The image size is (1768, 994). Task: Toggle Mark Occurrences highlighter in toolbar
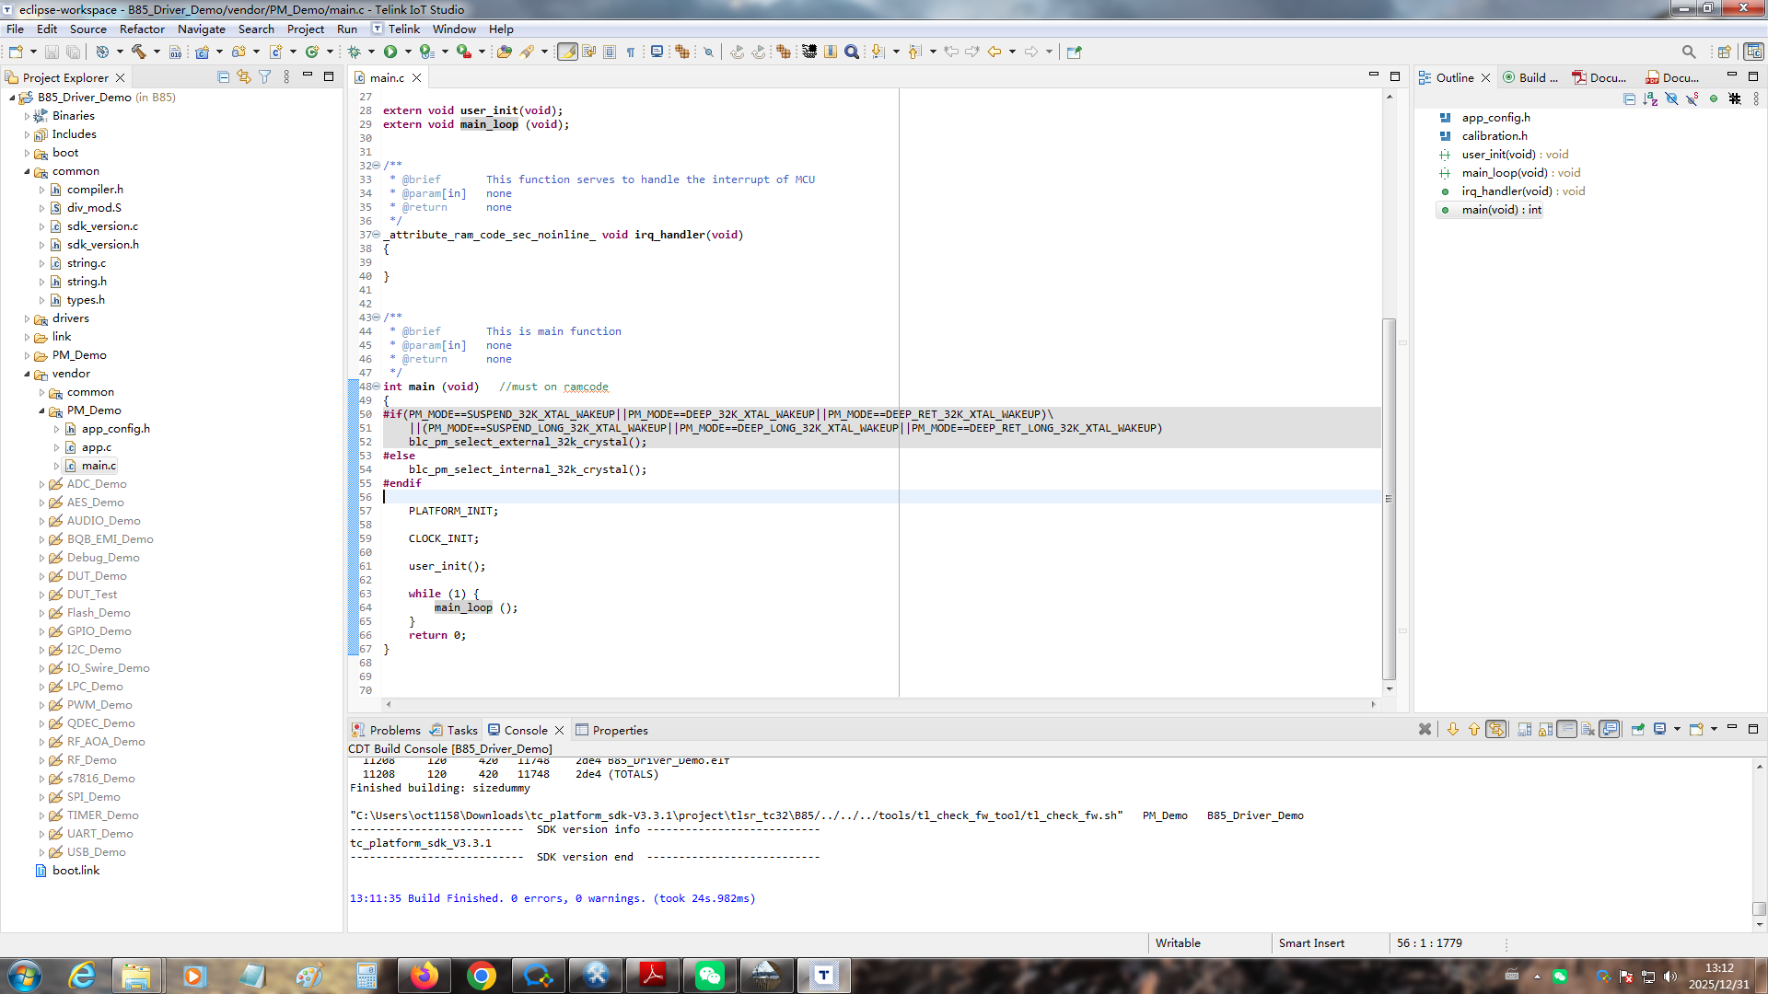[567, 52]
